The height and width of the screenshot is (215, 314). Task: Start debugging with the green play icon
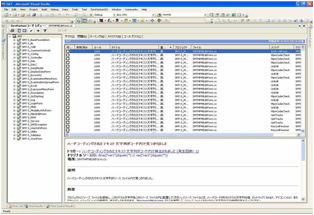(91, 15)
